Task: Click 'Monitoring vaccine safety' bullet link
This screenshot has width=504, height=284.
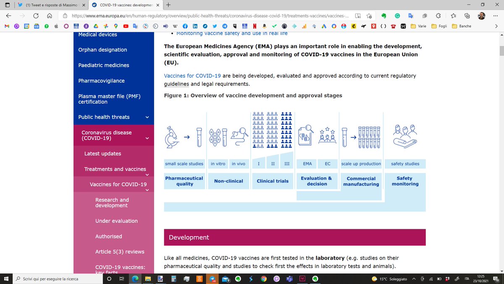Action: click(232, 33)
